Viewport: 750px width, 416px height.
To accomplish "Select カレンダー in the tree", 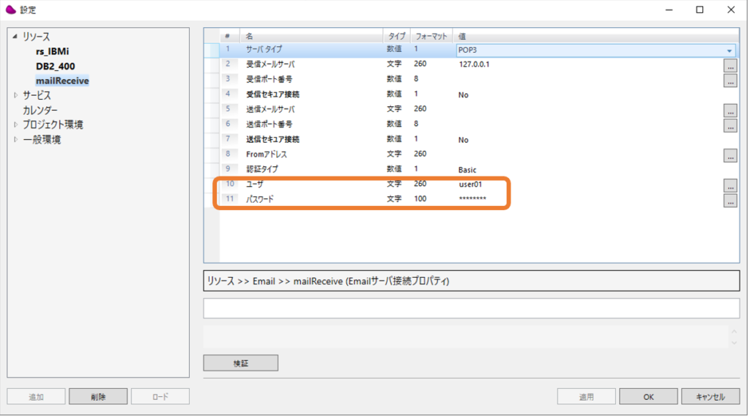I will tap(40, 110).
